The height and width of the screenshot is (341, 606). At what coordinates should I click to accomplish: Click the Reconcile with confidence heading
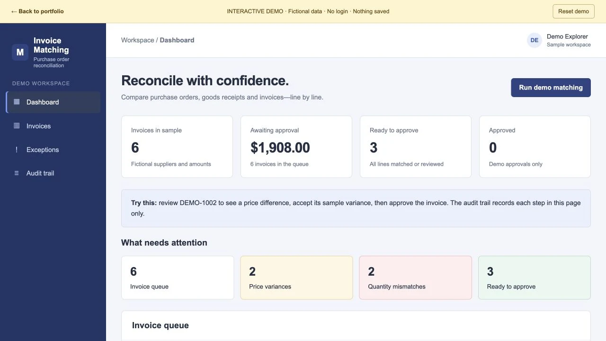(x=205, y=81)
